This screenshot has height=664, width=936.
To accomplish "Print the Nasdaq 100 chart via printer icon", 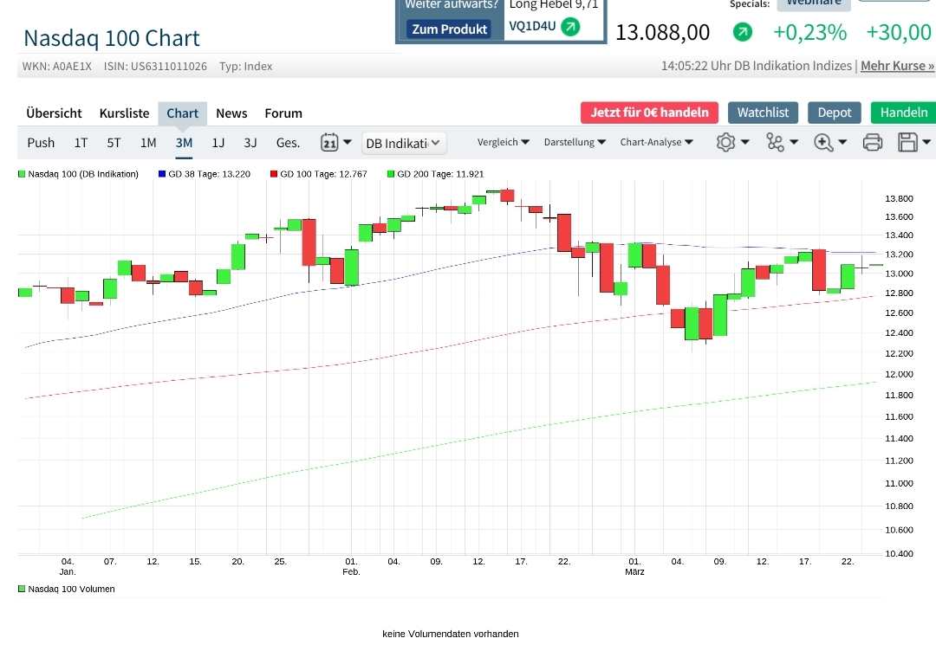I will (872, 141).
